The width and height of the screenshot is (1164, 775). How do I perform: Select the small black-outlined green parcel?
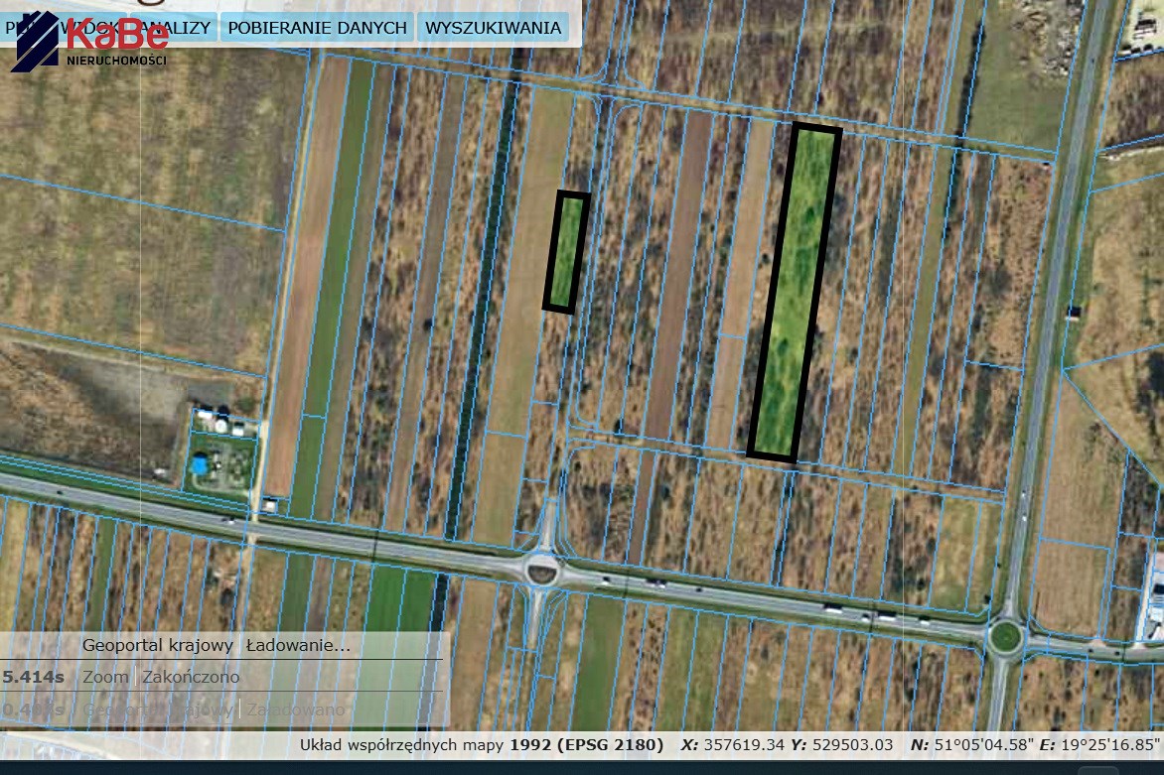[x=567, y=252]
